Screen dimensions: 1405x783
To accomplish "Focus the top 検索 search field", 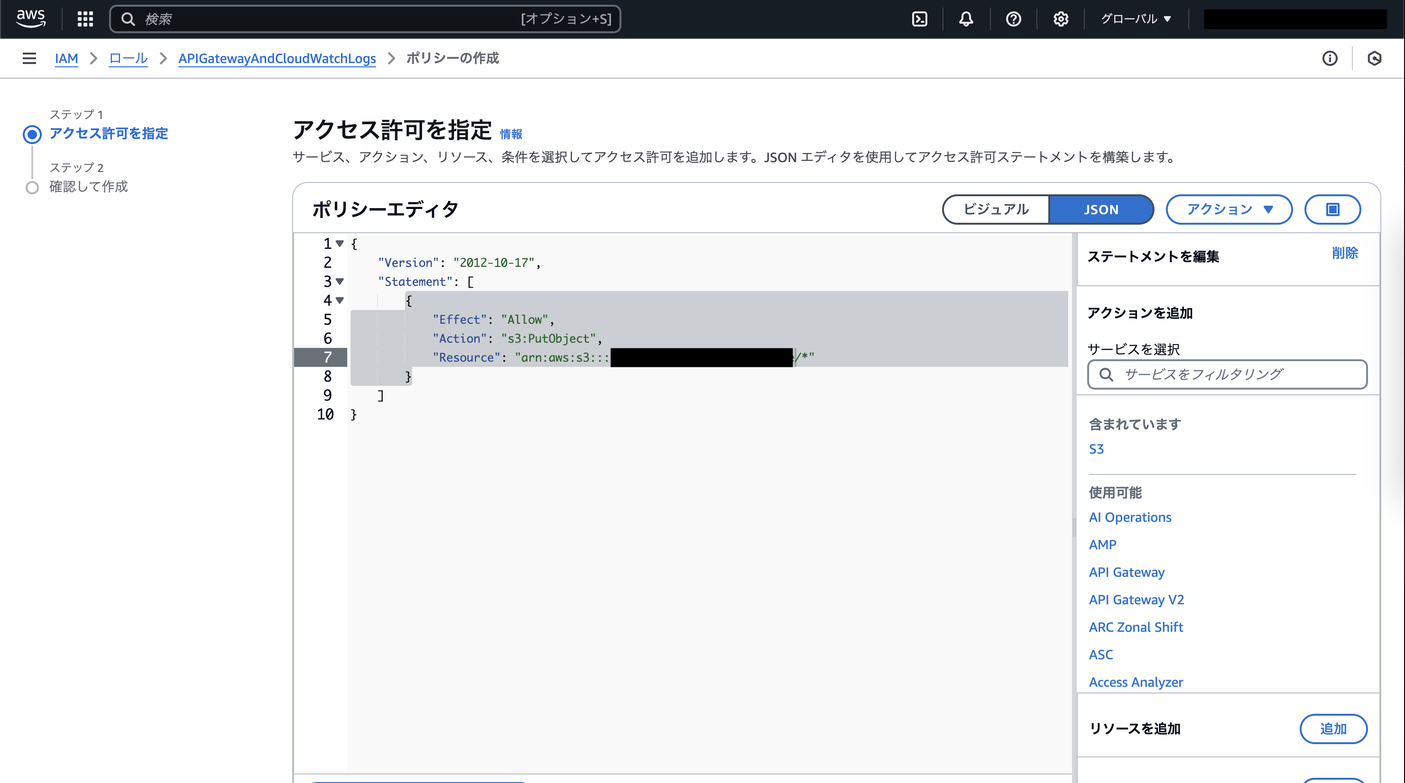I will (365, 19).
